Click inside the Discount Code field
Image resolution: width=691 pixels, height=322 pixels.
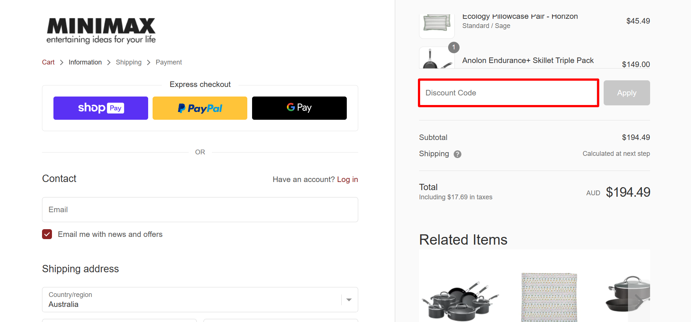coord(508,92)
